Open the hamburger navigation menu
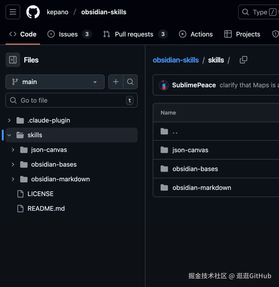 point(13,12)
